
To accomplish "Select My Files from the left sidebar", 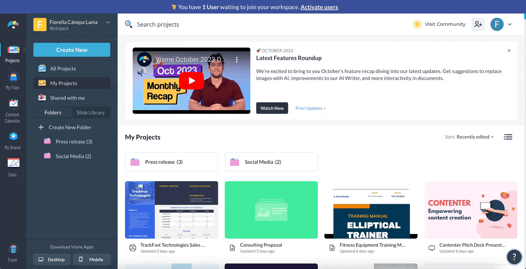I will tap(13, 80).
